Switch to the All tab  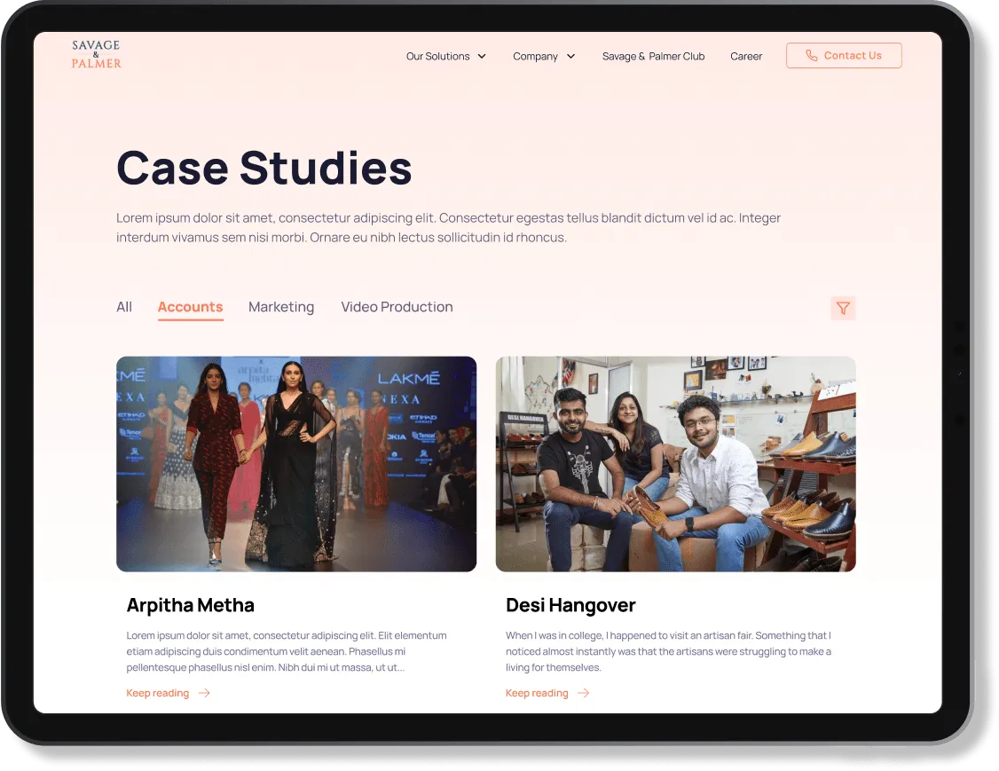pos(124,307)
